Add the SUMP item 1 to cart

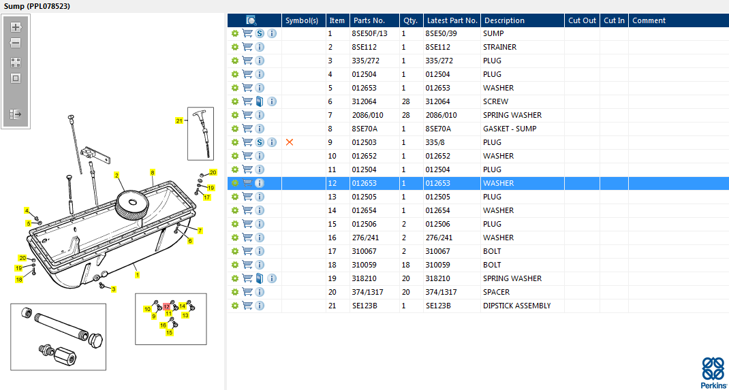point(247,33)
